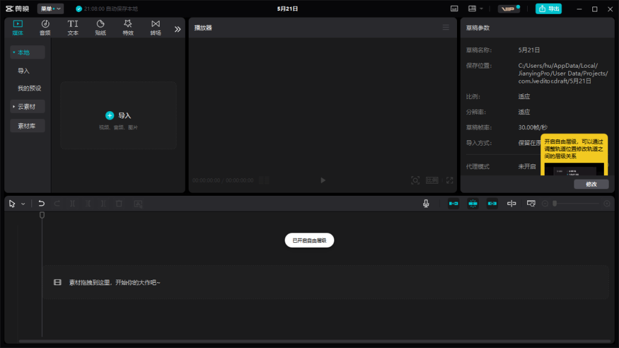Click the 已开启自由层级 notification pill

(x=309, y=240)
